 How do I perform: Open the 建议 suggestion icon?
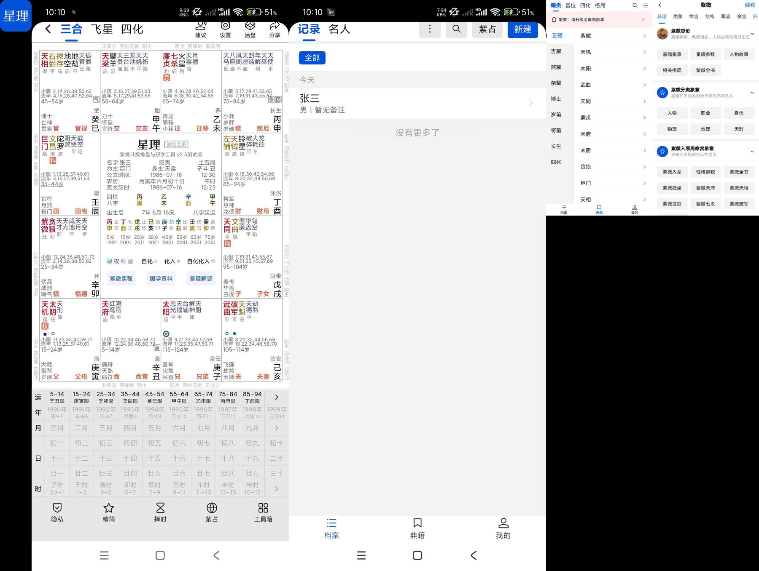[201, 29]
